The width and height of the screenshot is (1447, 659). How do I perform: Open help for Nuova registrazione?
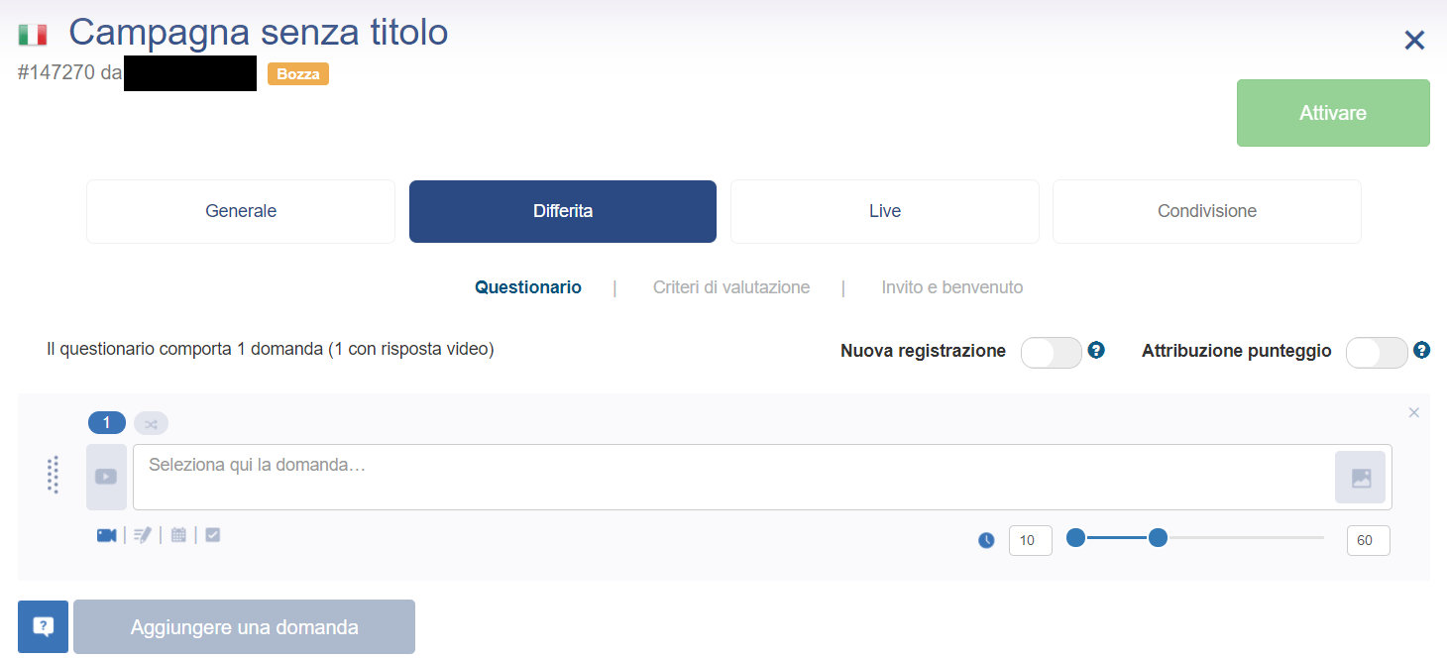tap(1096, 350)
